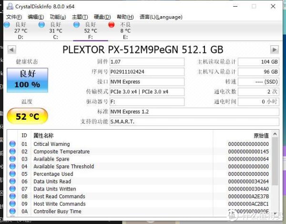Screen dimensions: 286x224
Task: Click status orb of Data Units Read row
Action: click(12, 181)
